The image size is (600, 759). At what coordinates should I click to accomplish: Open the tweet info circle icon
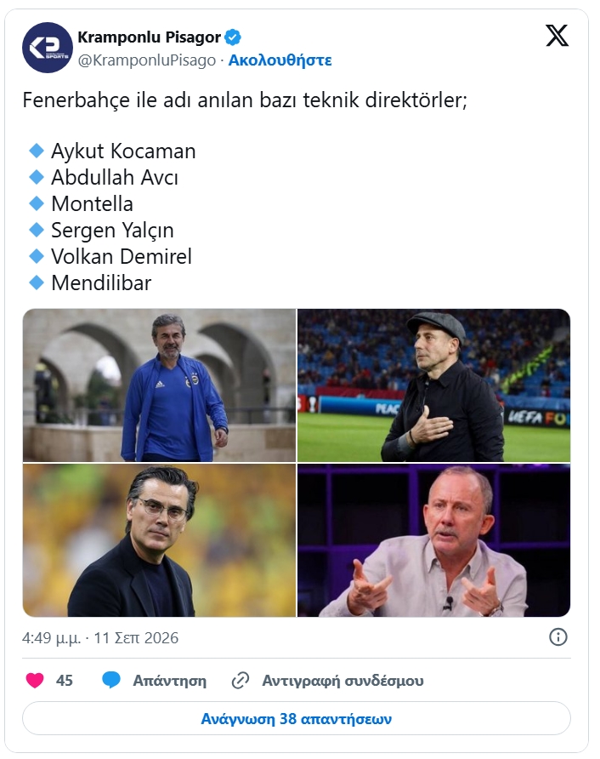558,637
